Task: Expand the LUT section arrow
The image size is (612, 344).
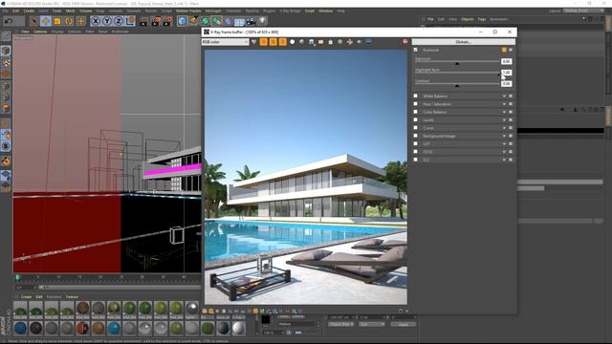Action: pyautogui.click(x=504, y=144)
